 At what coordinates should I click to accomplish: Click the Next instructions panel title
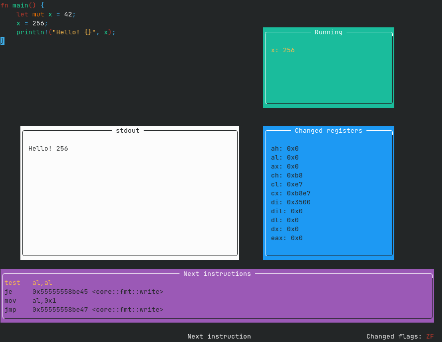(217, 273)
